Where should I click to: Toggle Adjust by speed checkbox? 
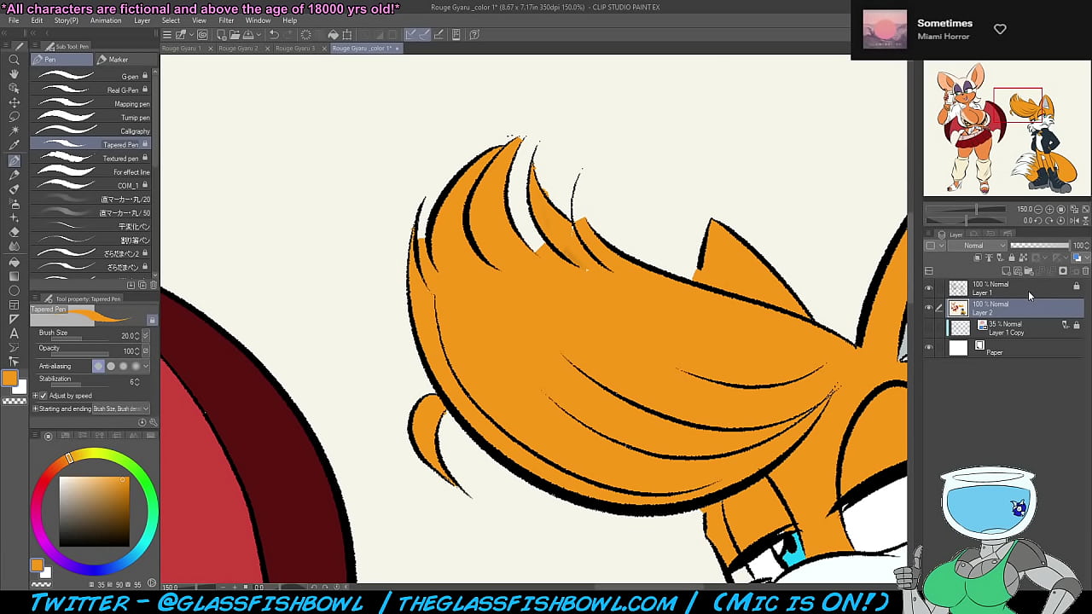pos(44,396)
